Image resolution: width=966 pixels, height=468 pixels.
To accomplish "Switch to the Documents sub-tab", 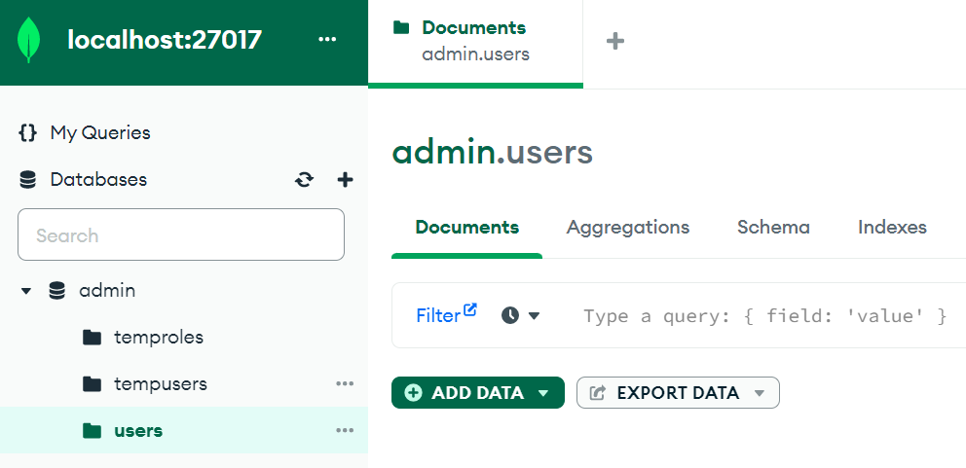I will (467, 228).
